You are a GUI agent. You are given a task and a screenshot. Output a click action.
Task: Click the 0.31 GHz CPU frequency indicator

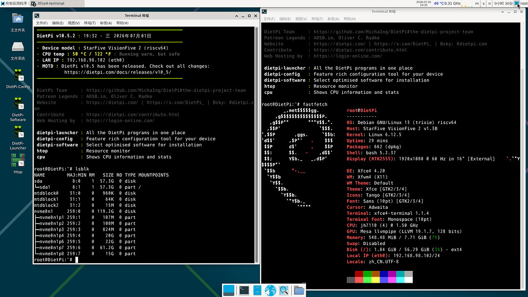pyautogui.click(x=452, y=4)
